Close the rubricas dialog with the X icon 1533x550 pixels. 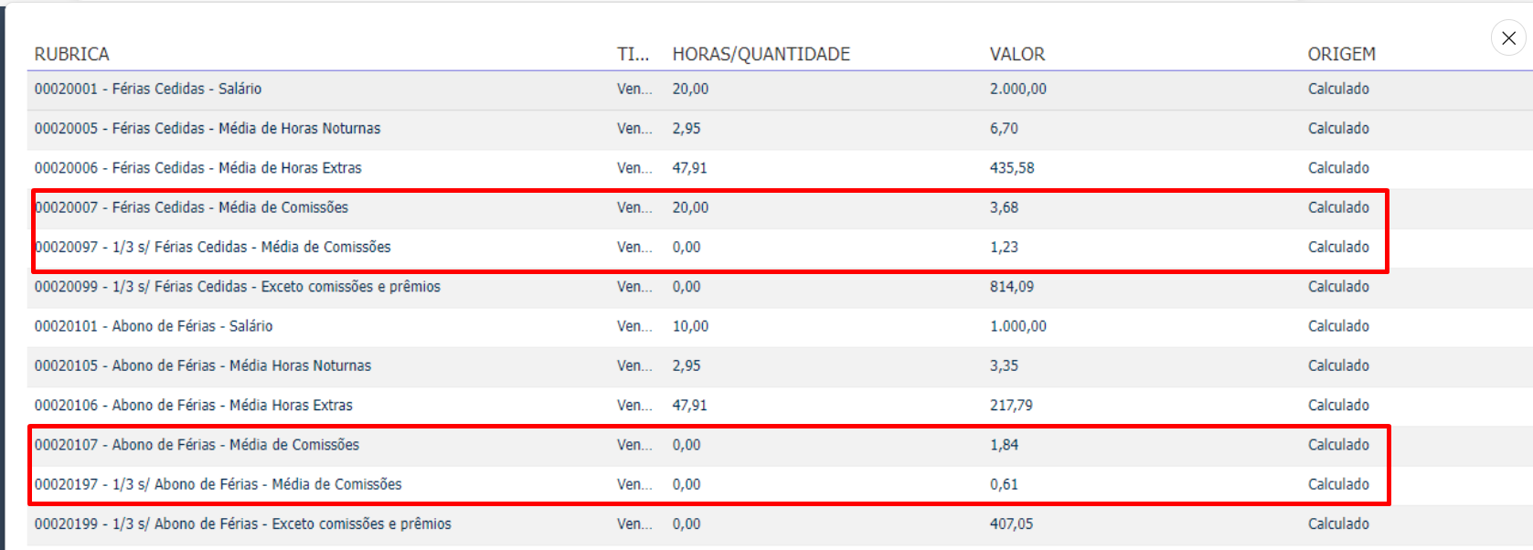point(1508,38)
